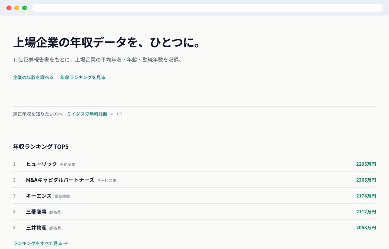
Task: Click the 2178万円 salary value
Action: (x=366, y=196)
